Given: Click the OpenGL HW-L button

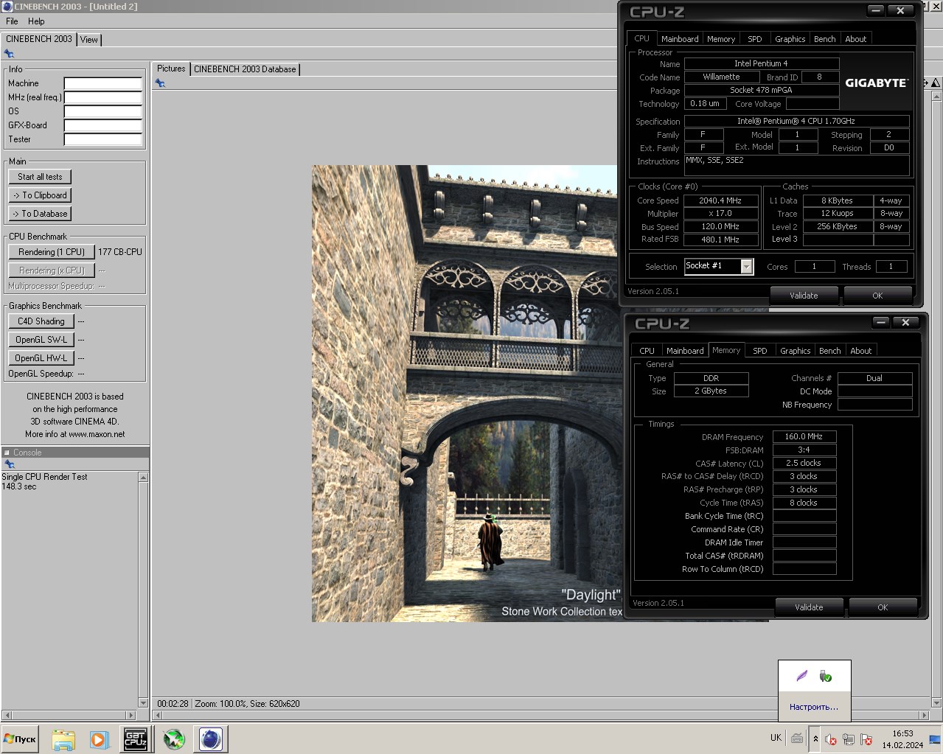Looking at the screenshot, I should [x=41, y=358].
